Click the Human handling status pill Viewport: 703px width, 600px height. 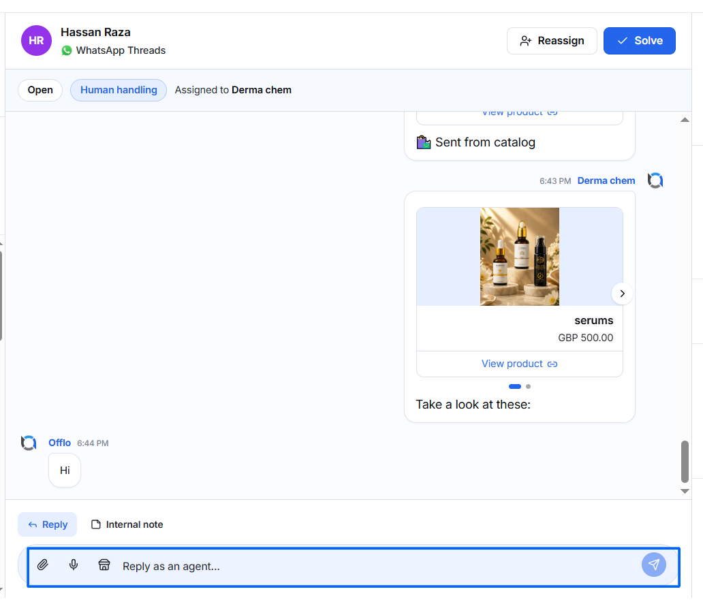point(119,90)
